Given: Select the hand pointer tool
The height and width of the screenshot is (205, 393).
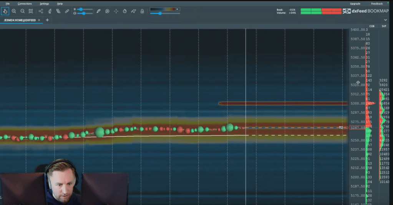Looking at the screenshot, I should 5,11.
